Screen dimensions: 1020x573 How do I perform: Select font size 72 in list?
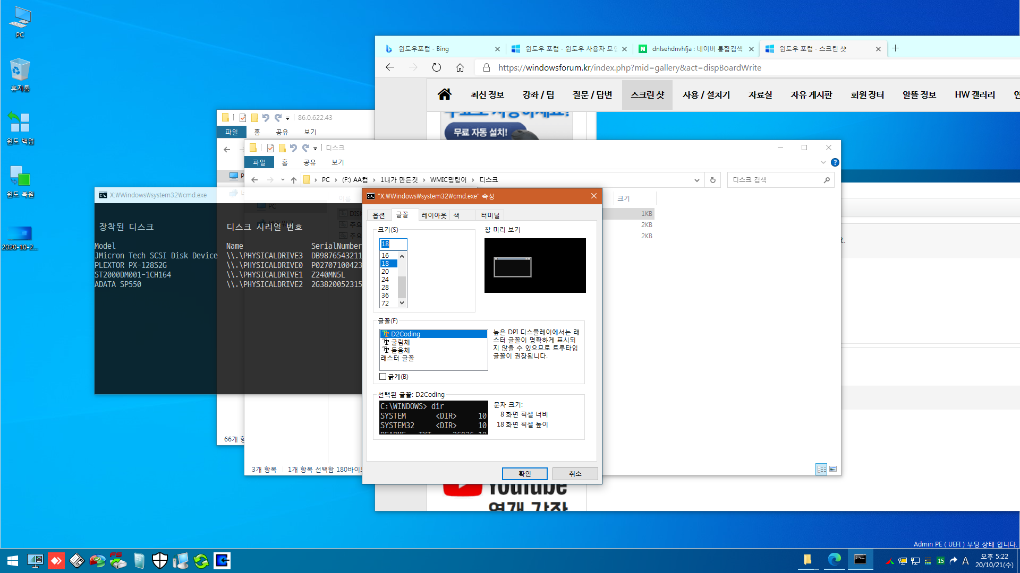tap(388, 303)
